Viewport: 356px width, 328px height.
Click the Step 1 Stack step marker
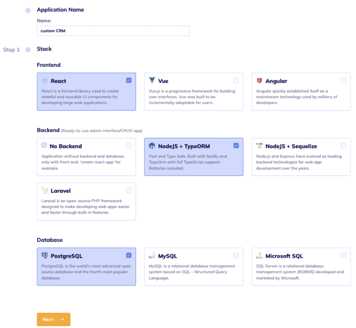[x=28, y=50]
